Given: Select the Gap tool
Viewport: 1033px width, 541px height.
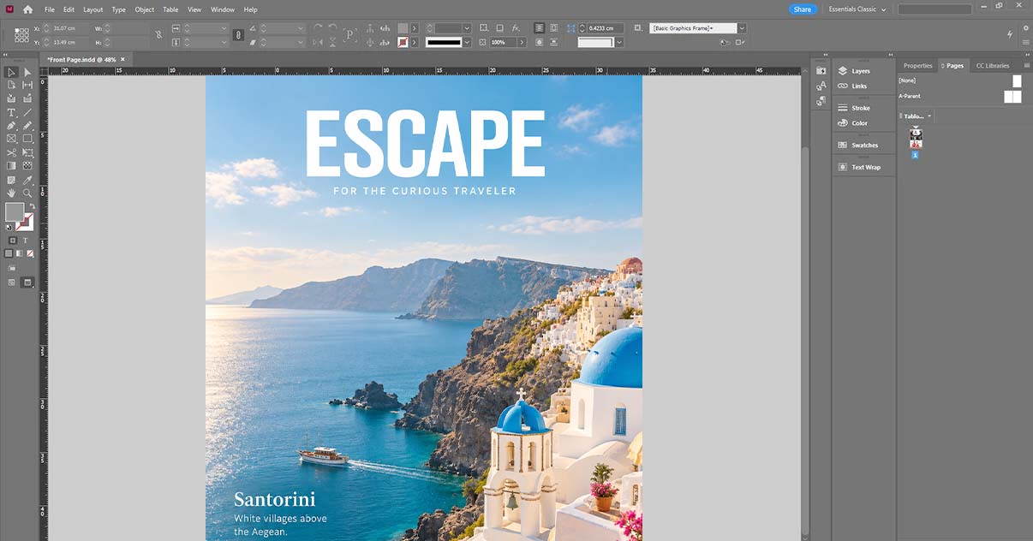Looking at the screenshot, I should pyautogui.click(x=27, y=86).
